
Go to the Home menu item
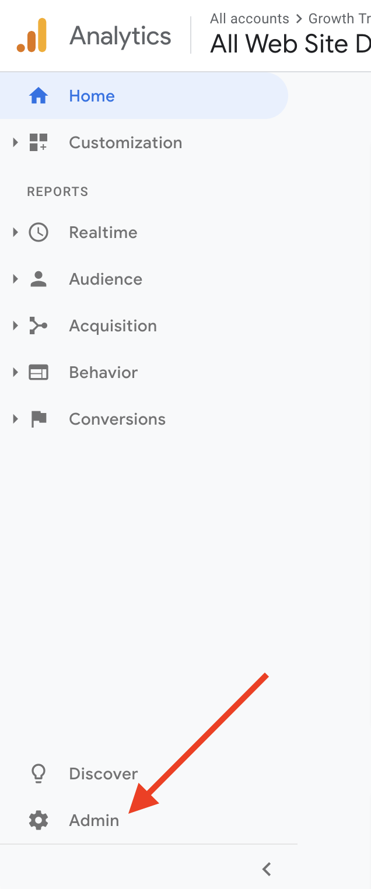[144, 96]
